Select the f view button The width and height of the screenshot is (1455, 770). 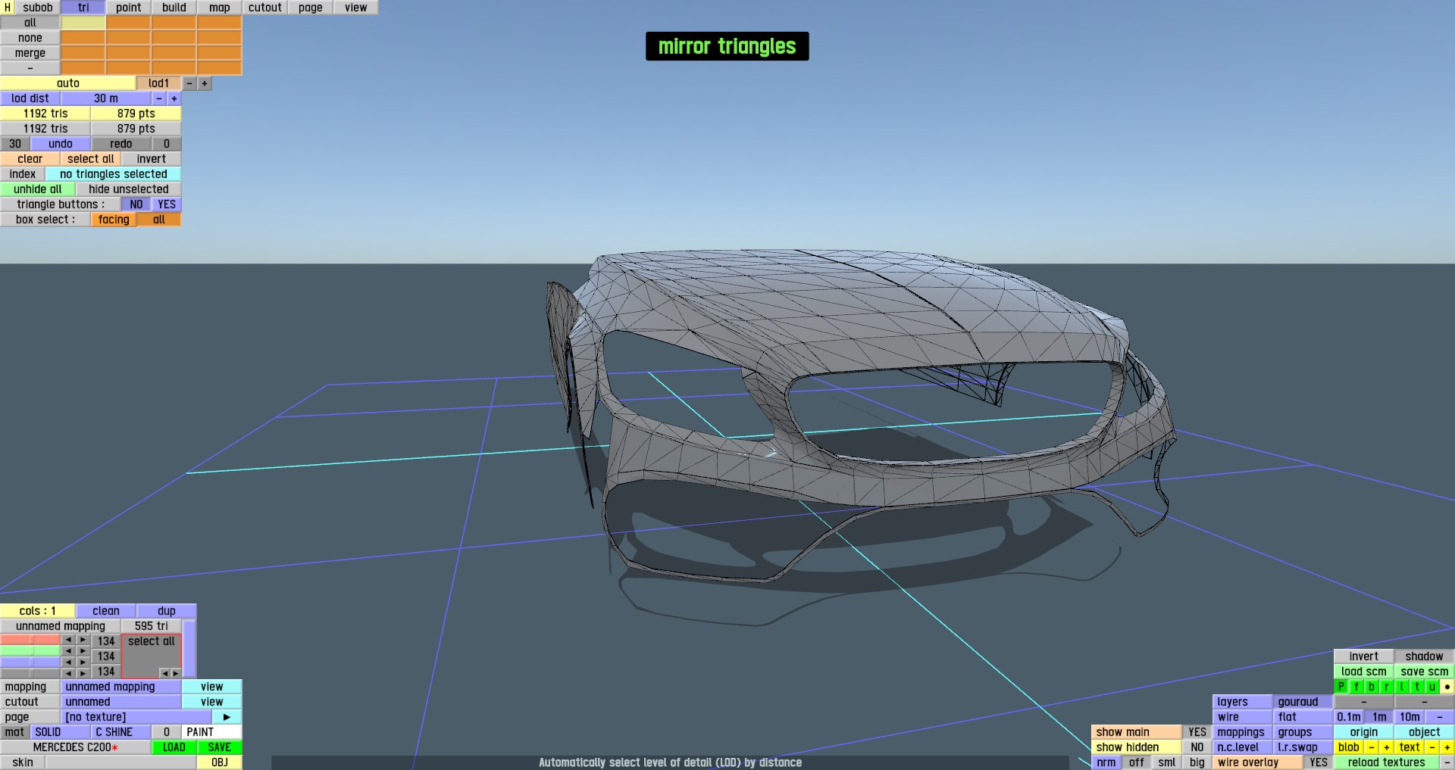(x=1356, y=687)
